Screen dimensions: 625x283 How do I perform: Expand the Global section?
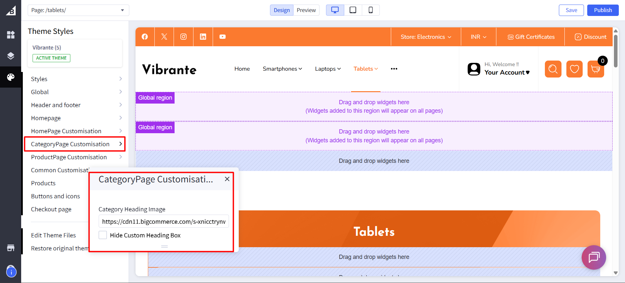[x=77, y=92]
